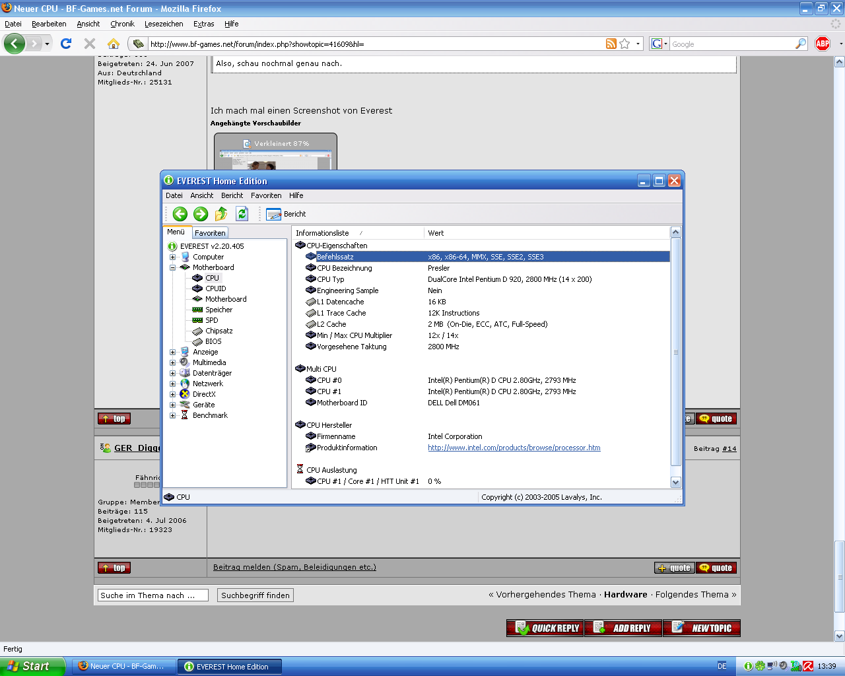Switch to the Favoriten tab in EVEREST
845x676 pixels.
tap(210, 233)
